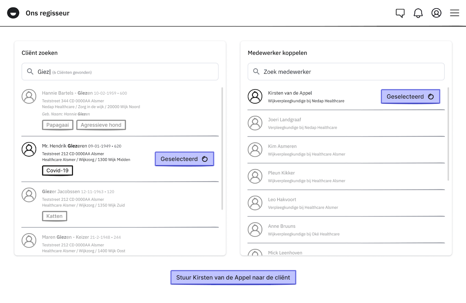Click the Ons regisseur logo icon
Viewport: 466px width, 303px height.
(13, 13)
